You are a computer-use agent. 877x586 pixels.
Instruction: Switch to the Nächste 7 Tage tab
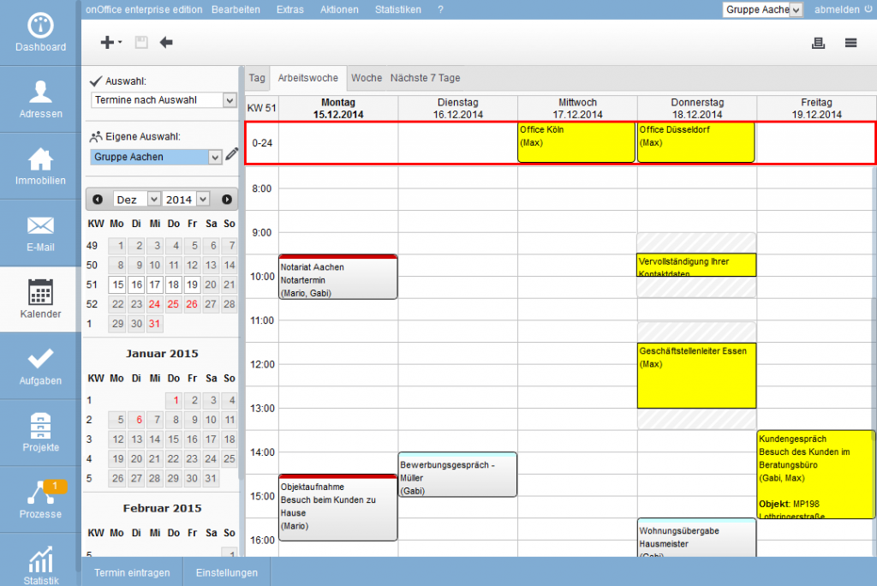coord(425,78)
